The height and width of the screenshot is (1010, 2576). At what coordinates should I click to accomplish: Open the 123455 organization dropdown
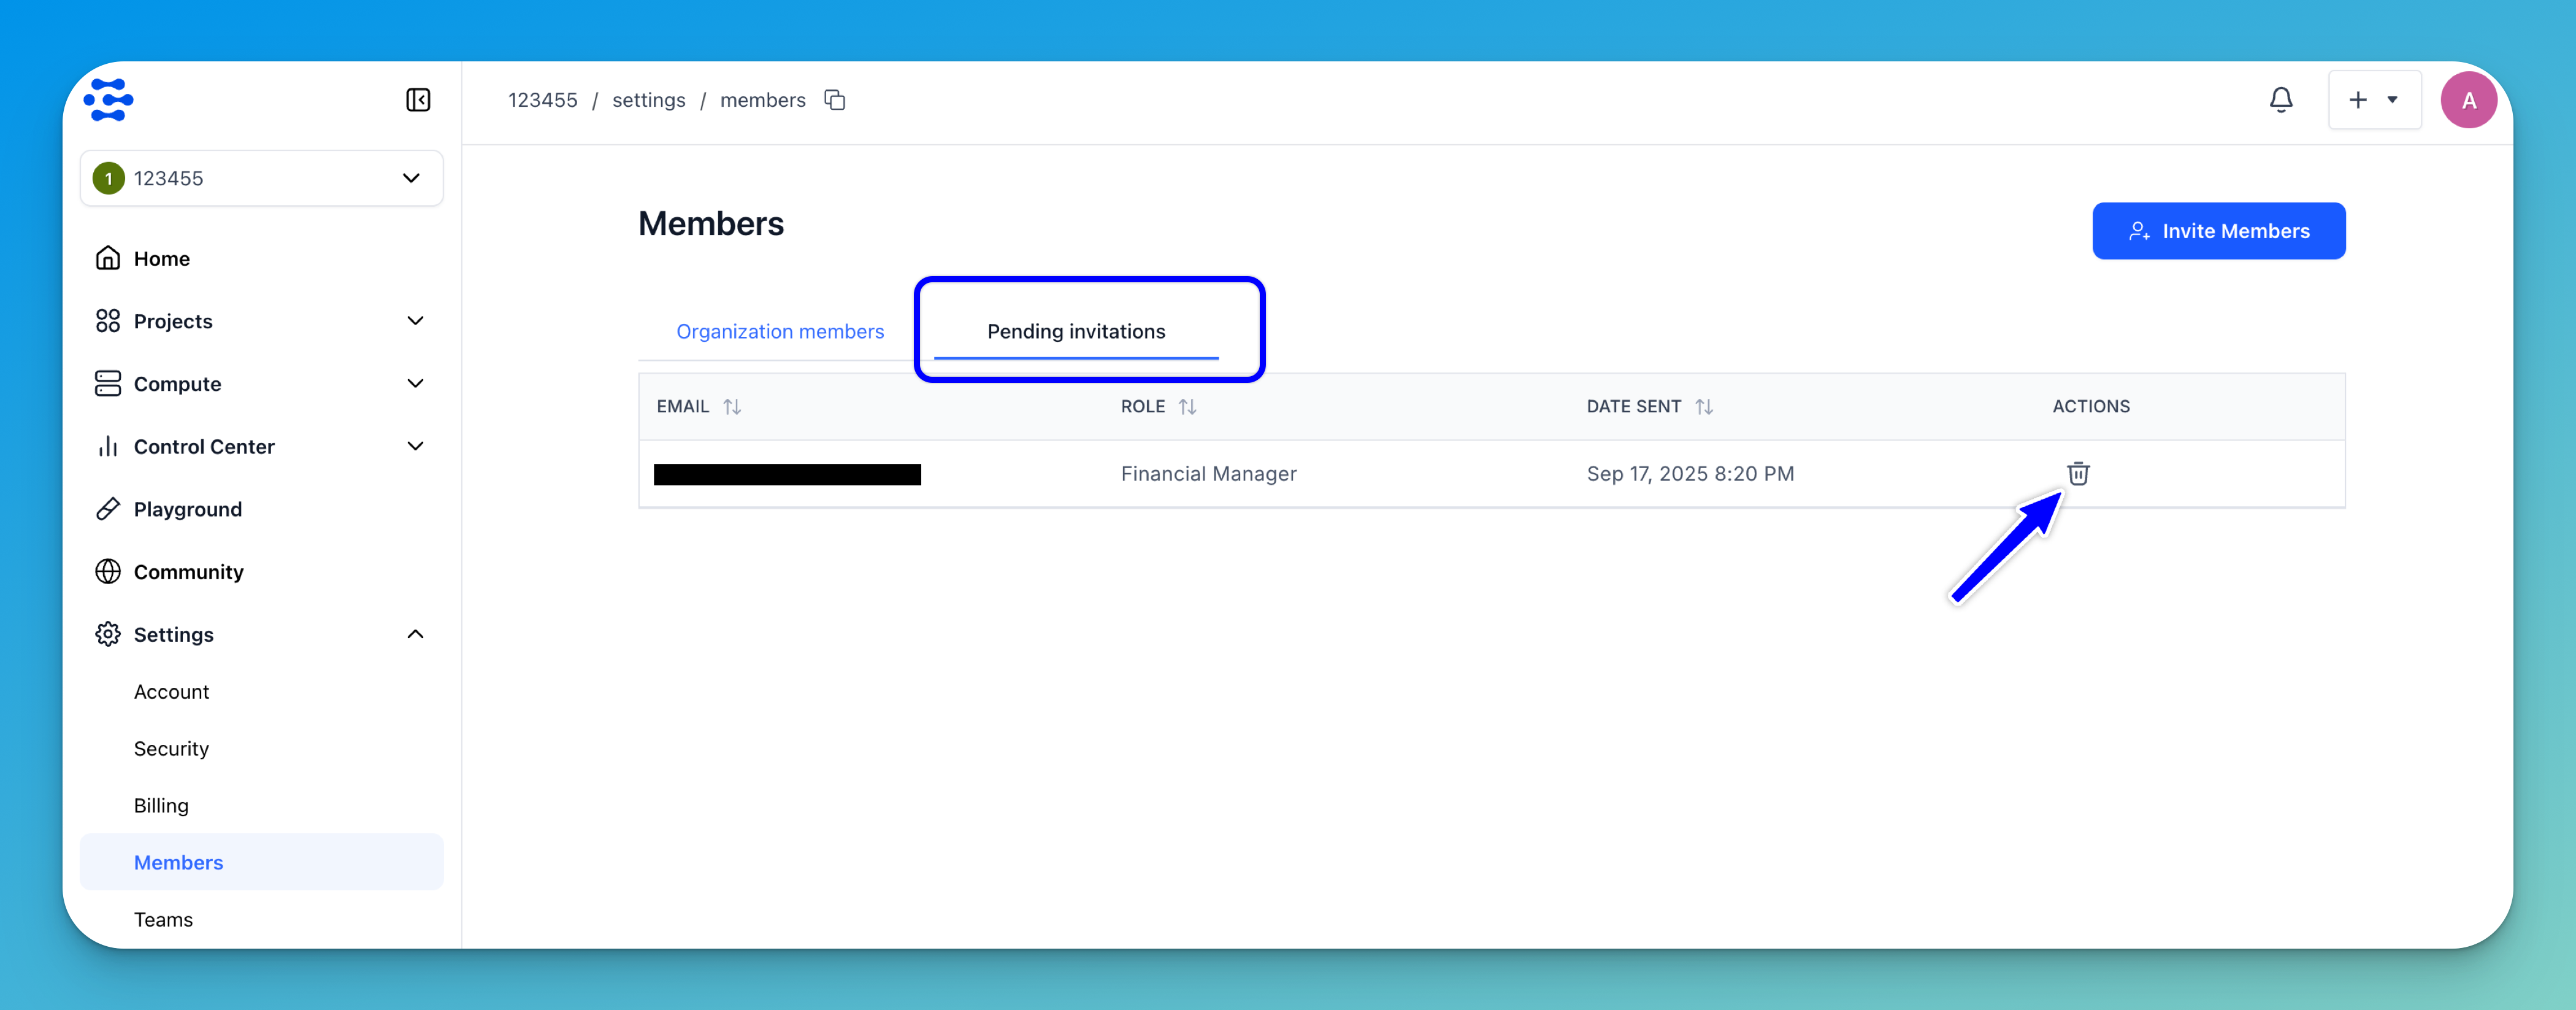tap(261, 178)
